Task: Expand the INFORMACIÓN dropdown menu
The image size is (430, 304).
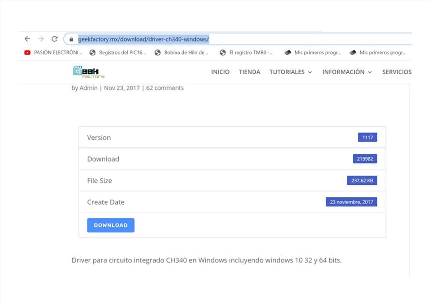Action: pyautogui.click(x=347, y=72)
